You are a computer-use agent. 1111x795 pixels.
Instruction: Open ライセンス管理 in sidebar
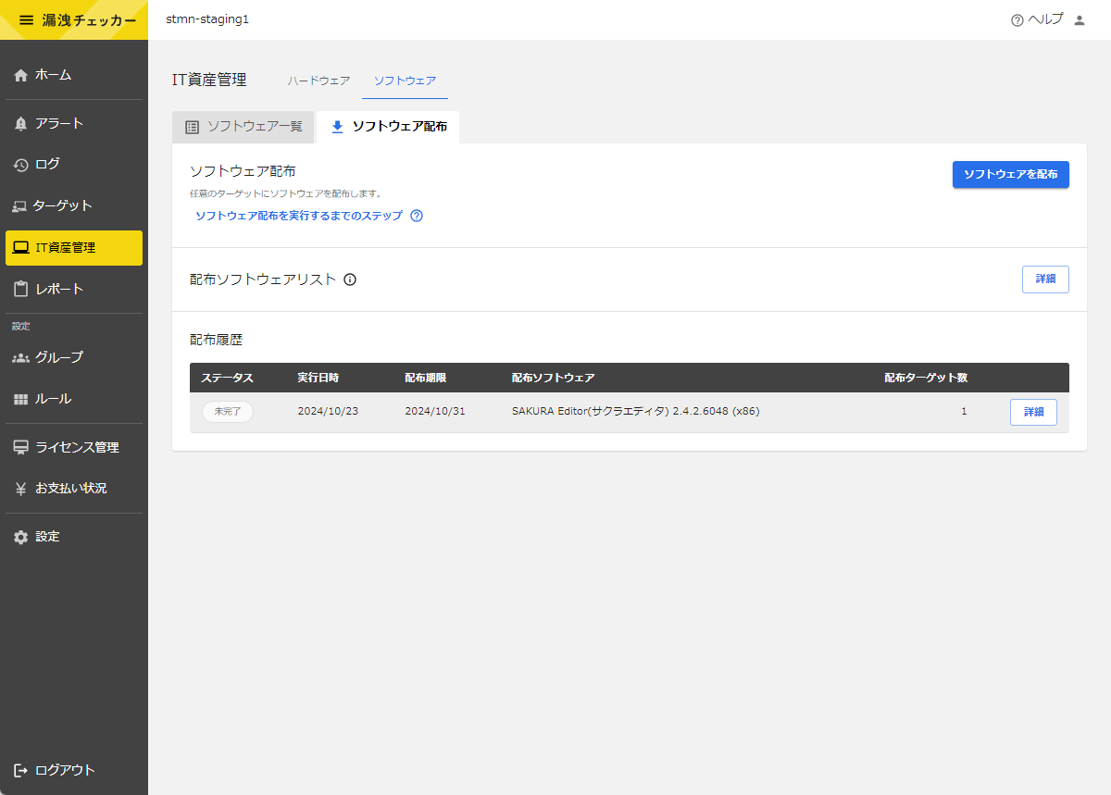[74, 447]
